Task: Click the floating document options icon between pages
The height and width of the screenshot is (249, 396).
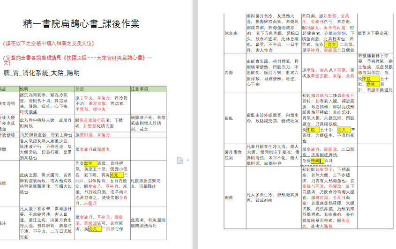Action: pyautogui.click(x=180, y=160)
